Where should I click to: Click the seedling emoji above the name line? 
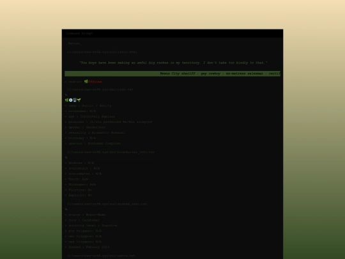click(x=79, y=100)
